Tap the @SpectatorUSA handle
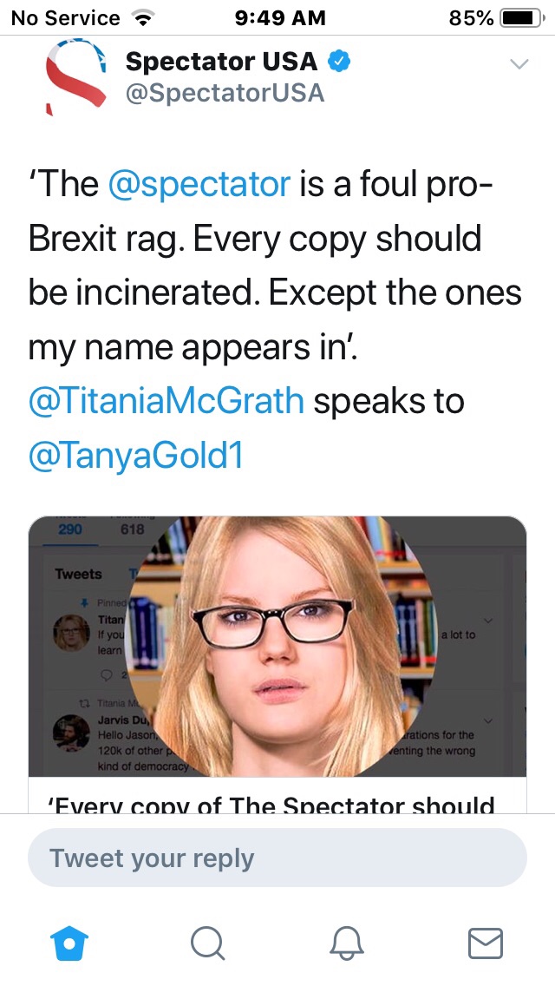 pos(225,93)
